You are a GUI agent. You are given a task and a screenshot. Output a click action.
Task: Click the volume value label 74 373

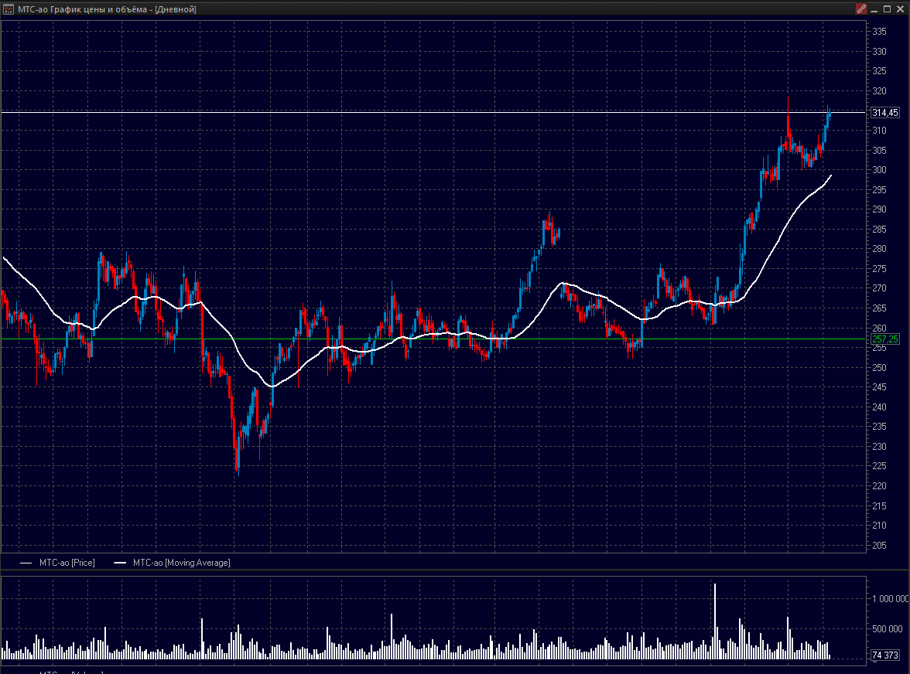click(x=885, y=655)
